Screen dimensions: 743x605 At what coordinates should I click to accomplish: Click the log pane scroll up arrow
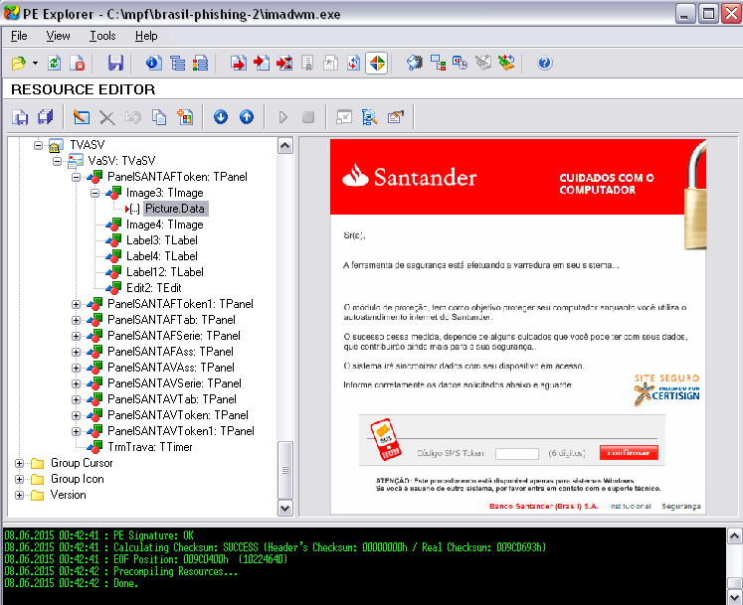coord(734,536)
